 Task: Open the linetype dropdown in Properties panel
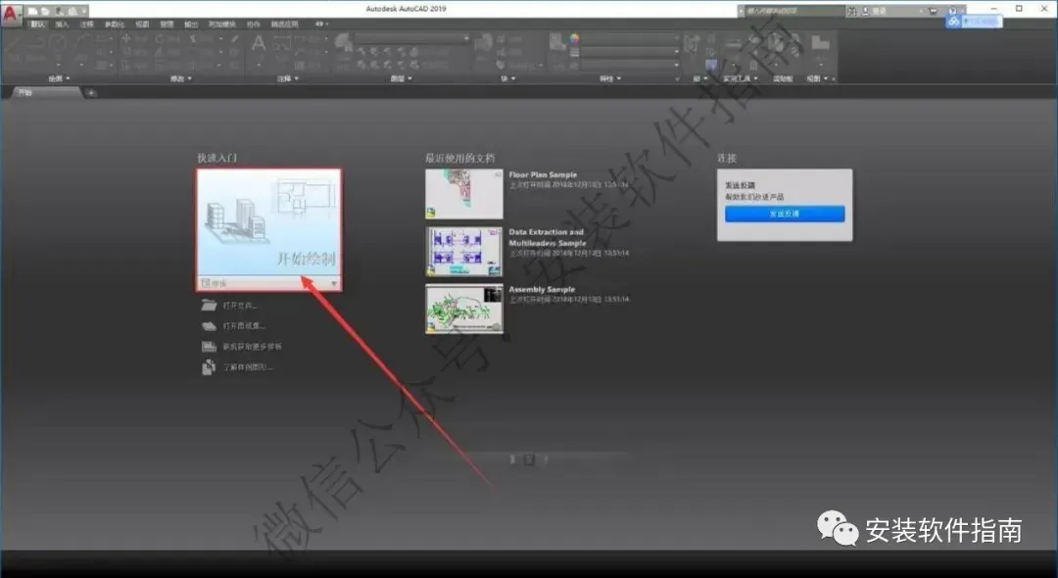[x=629, y=65]
